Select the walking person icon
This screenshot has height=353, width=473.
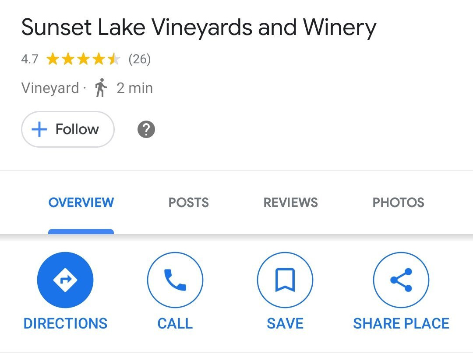coord(102,87)
